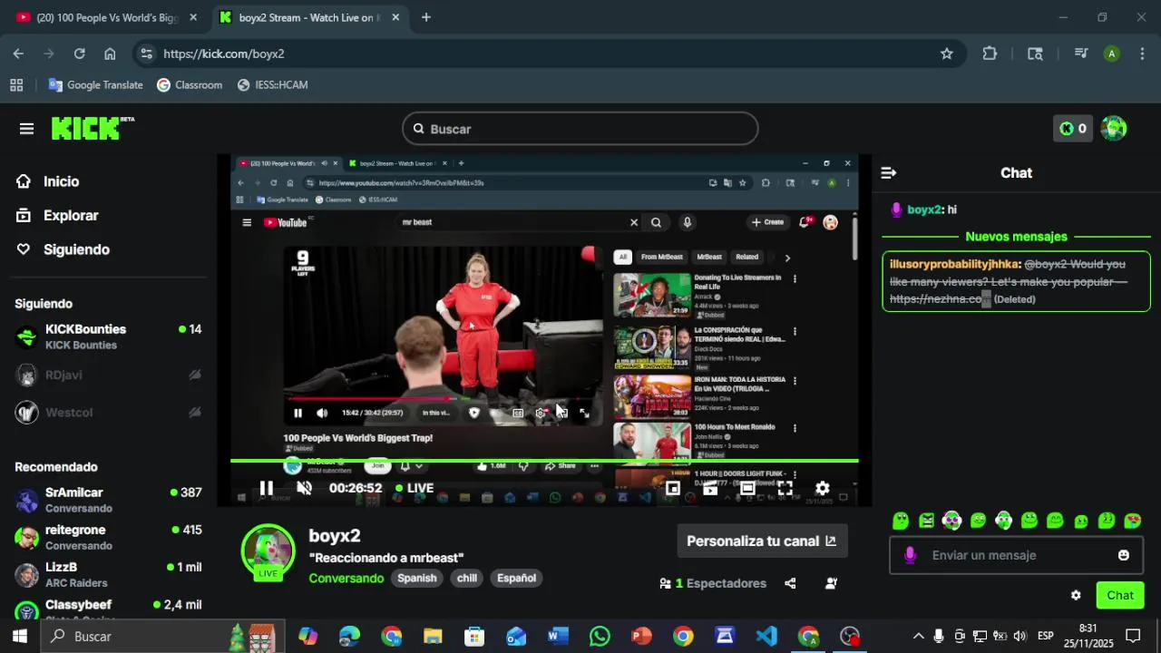This screenshot has height=653, width=1161.
Task: Focus the 'Enviar un mensaje' input
Action: 1016,555
